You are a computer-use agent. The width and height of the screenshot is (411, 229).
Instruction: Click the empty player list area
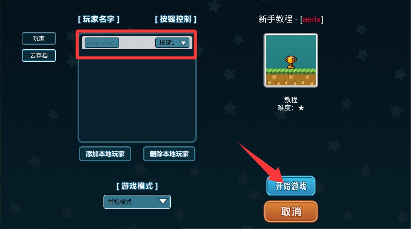click(x=137, y=100)
